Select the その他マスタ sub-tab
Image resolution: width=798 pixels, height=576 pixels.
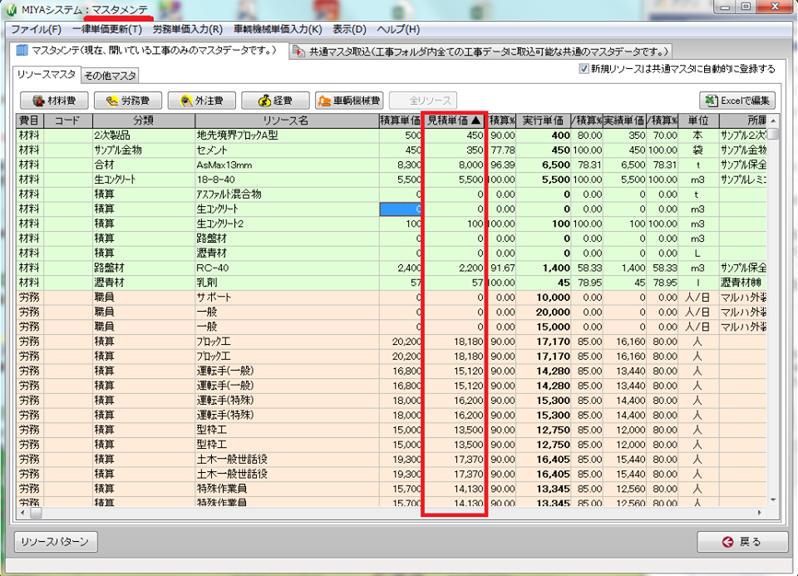[110, 76]
